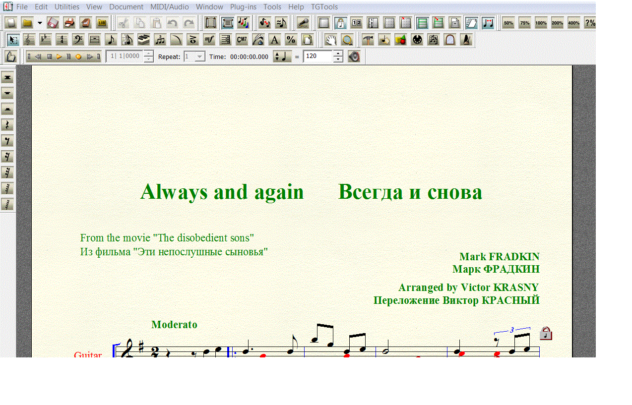Select the Smart Shape slur tool
The image size is (632, 405).
(x=176, y=40)
